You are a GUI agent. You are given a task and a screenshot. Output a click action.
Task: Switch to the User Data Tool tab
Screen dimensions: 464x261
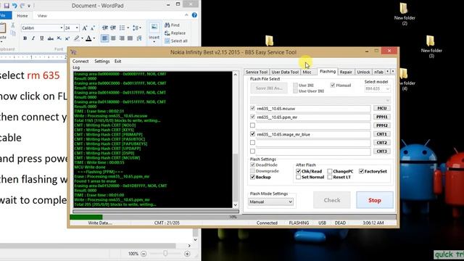[x=285, y=72]
